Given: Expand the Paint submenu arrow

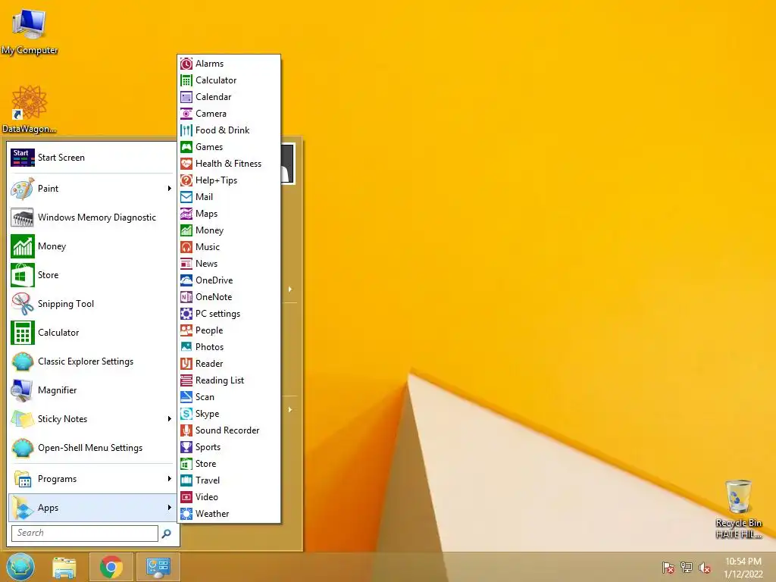Looking at the screenshot, I should click(x=169, y=189).
